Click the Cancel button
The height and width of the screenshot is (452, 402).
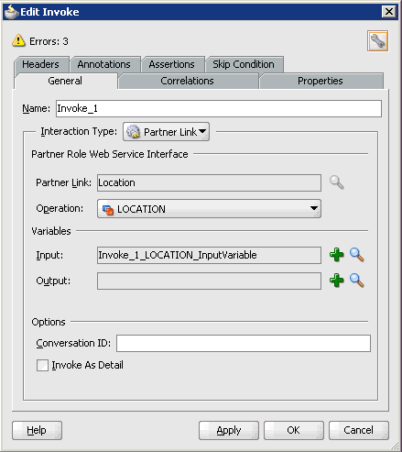pyautogui.click(x=359, y=430)
